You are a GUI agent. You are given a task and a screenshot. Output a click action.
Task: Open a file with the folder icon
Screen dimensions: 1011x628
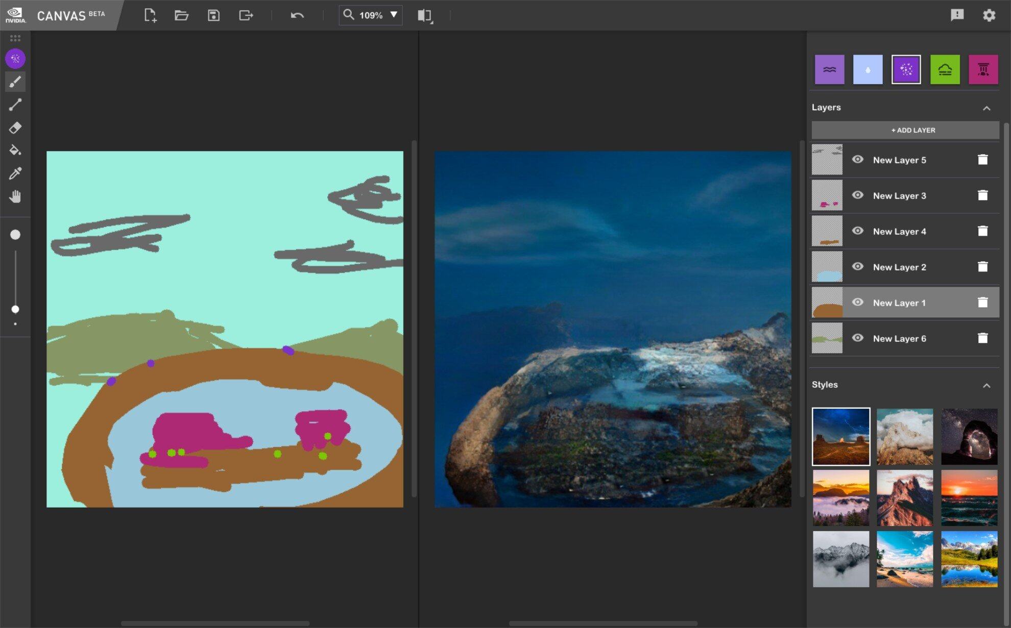click(x=181, y=15)
